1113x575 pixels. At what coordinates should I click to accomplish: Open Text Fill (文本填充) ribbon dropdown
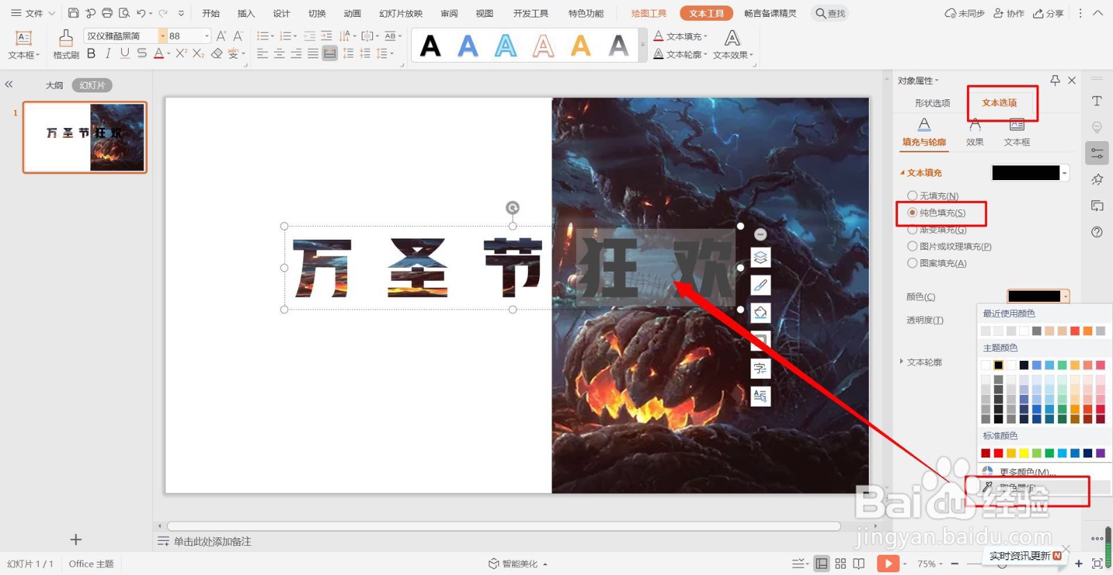680,36
